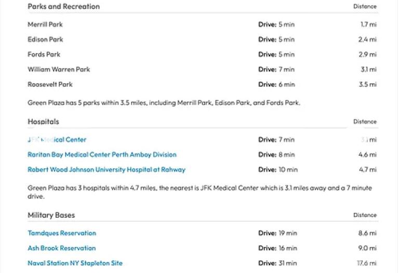Open Robert Wood Johnson University Hospital at Rahway
The width and height of the screenshot is (399, 273).
click(x=107, y=170)
